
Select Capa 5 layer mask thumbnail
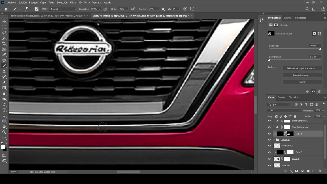click(x=290, y=134)
